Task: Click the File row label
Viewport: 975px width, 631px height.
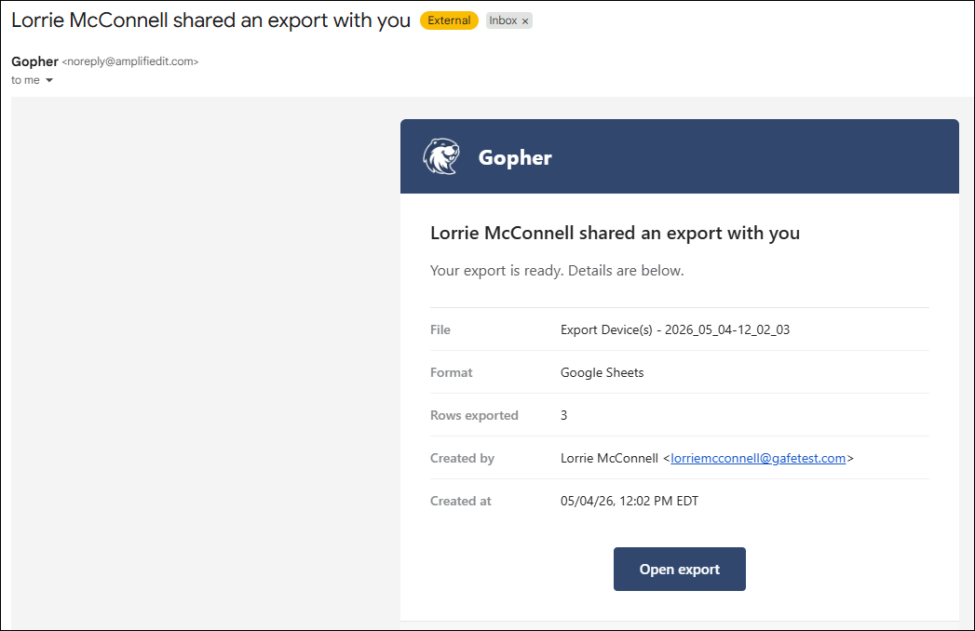Action: 440,329
